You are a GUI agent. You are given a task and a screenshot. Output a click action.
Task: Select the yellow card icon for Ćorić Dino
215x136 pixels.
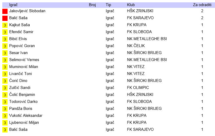(5, 81)
